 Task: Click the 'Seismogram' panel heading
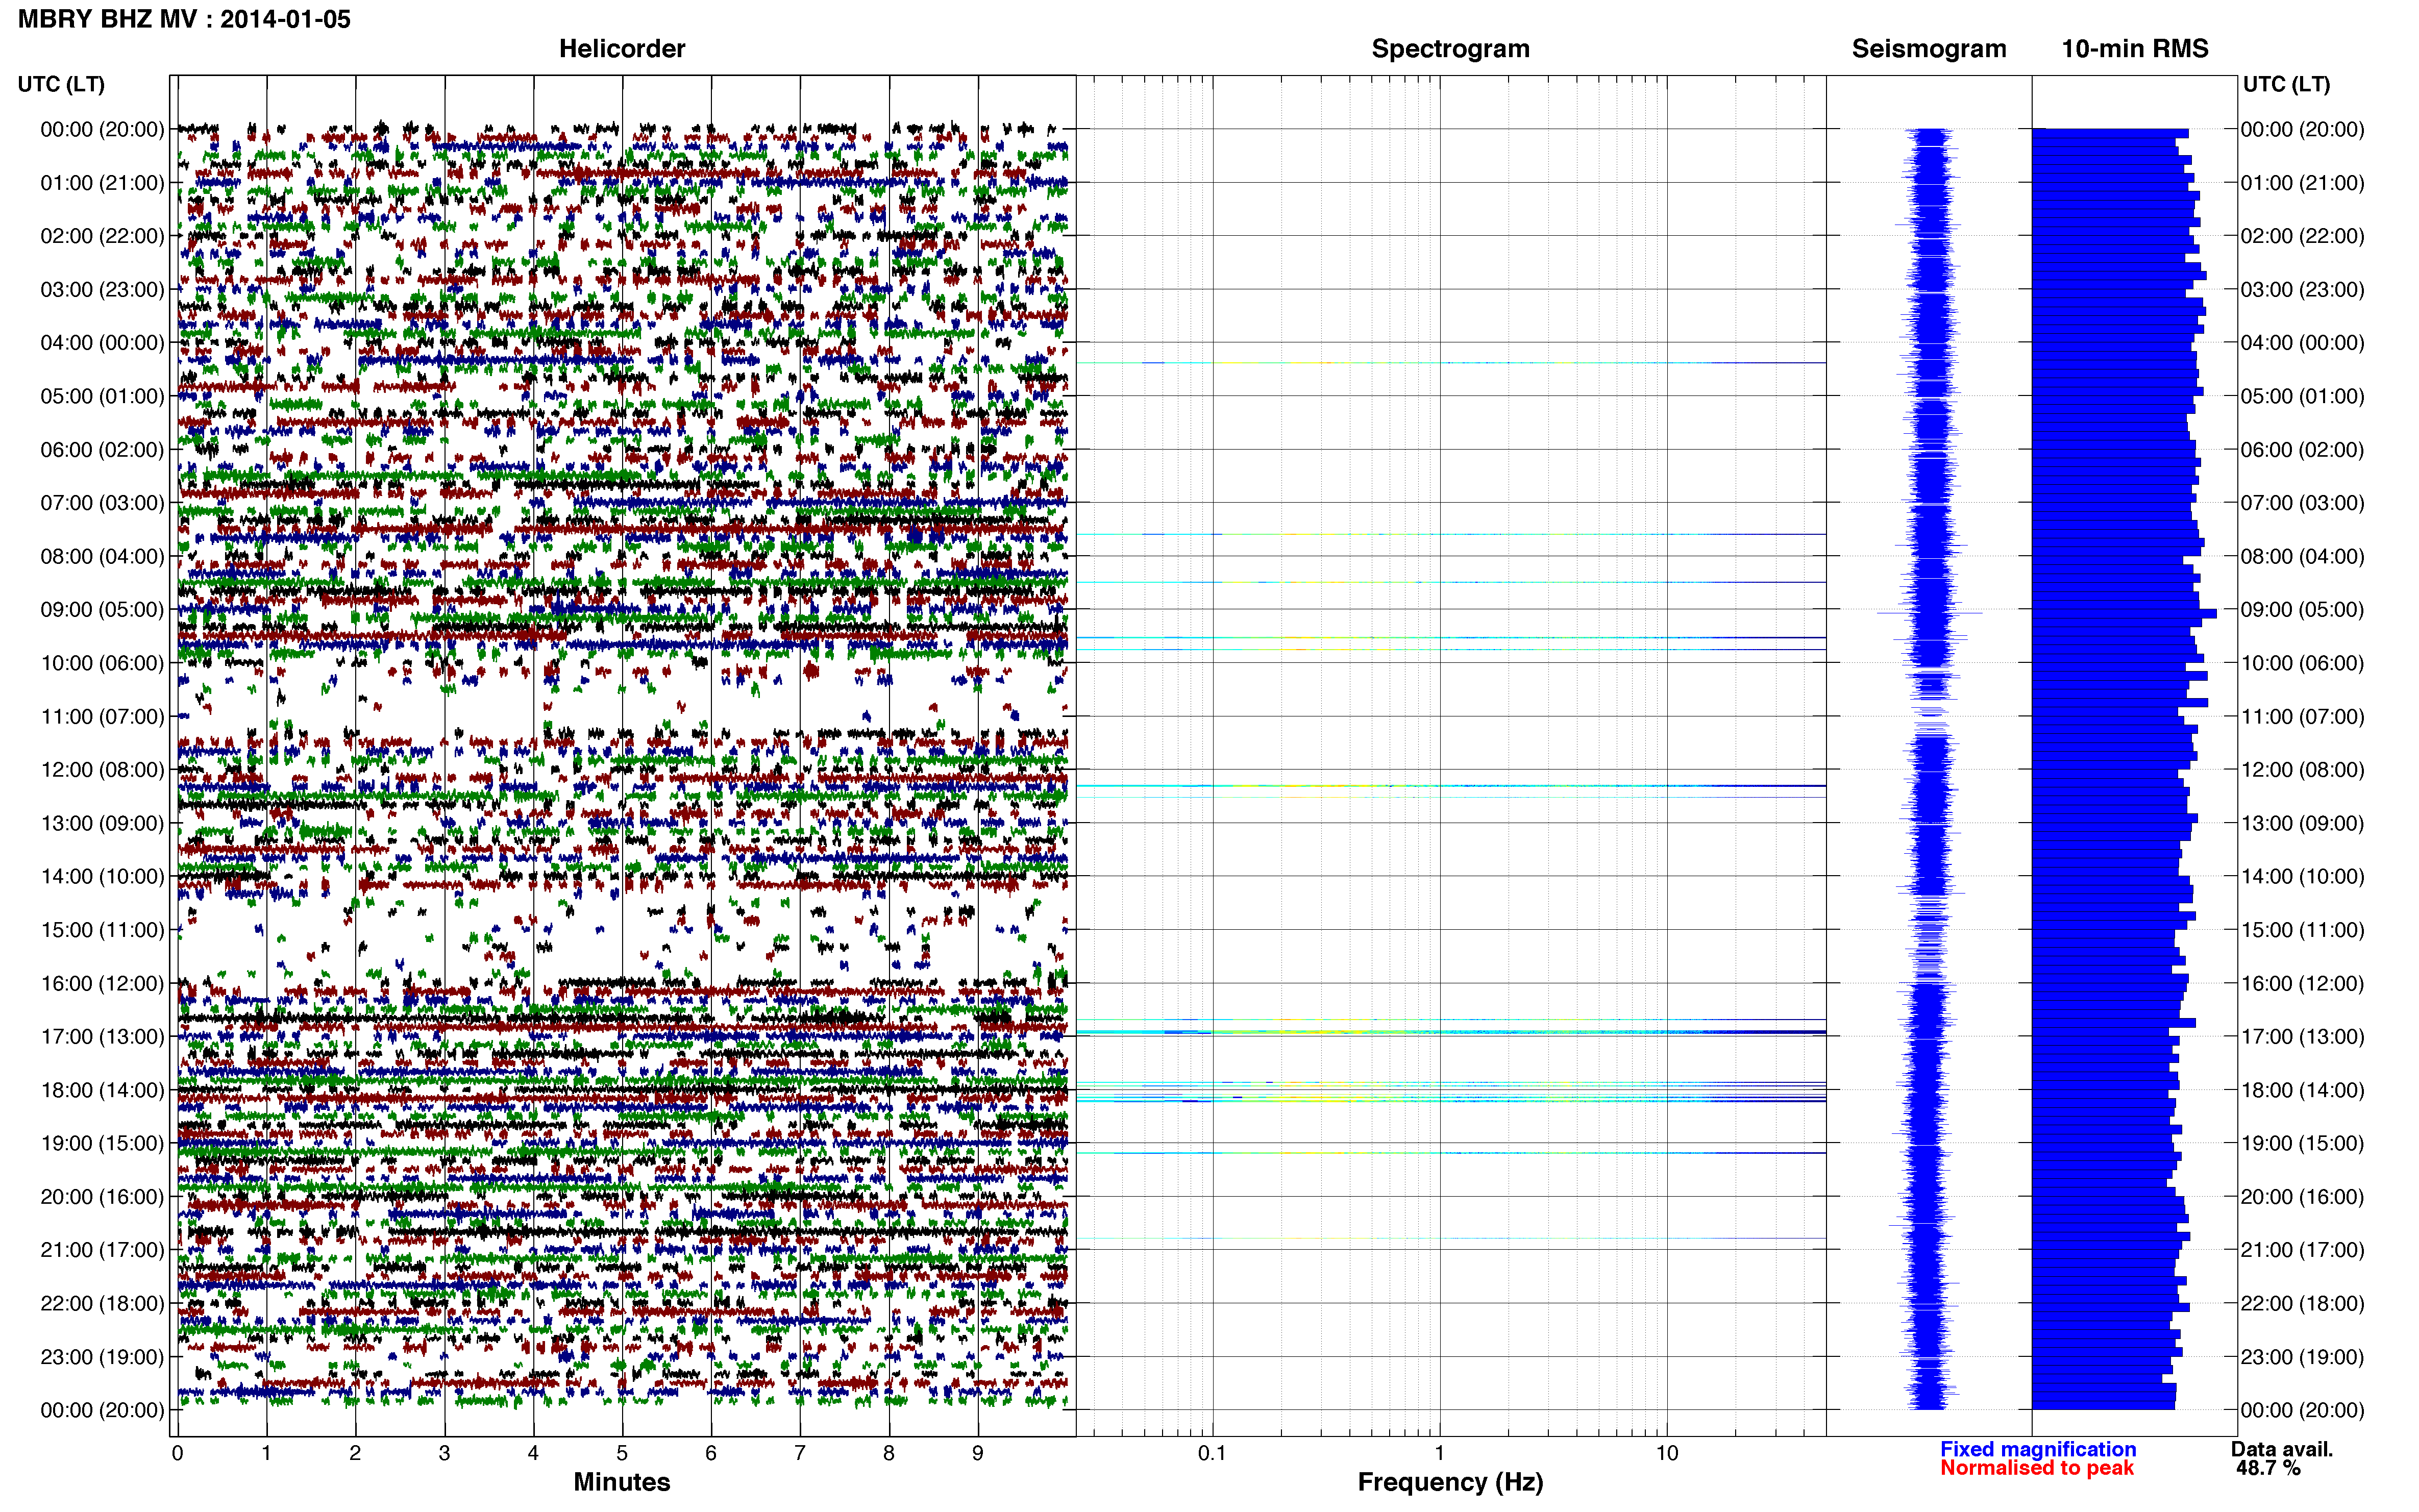tap(1929, 48)
